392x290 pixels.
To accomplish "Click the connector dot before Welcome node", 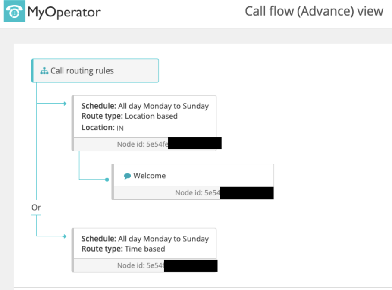I will 107,179.
